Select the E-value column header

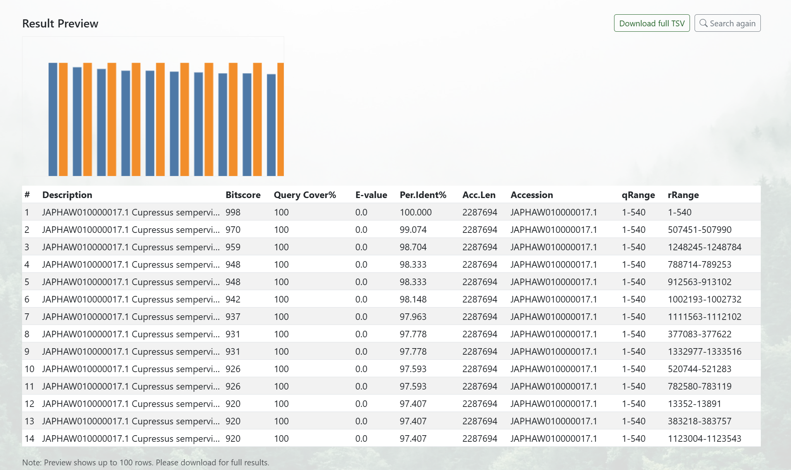[x=371, y=195]
